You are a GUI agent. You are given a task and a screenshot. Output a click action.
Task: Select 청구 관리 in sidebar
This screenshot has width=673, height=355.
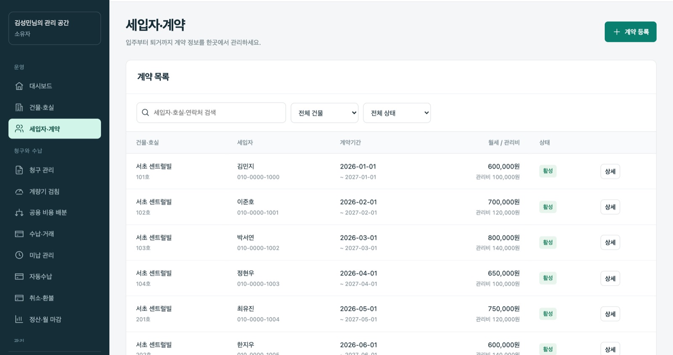pos(55,170)
